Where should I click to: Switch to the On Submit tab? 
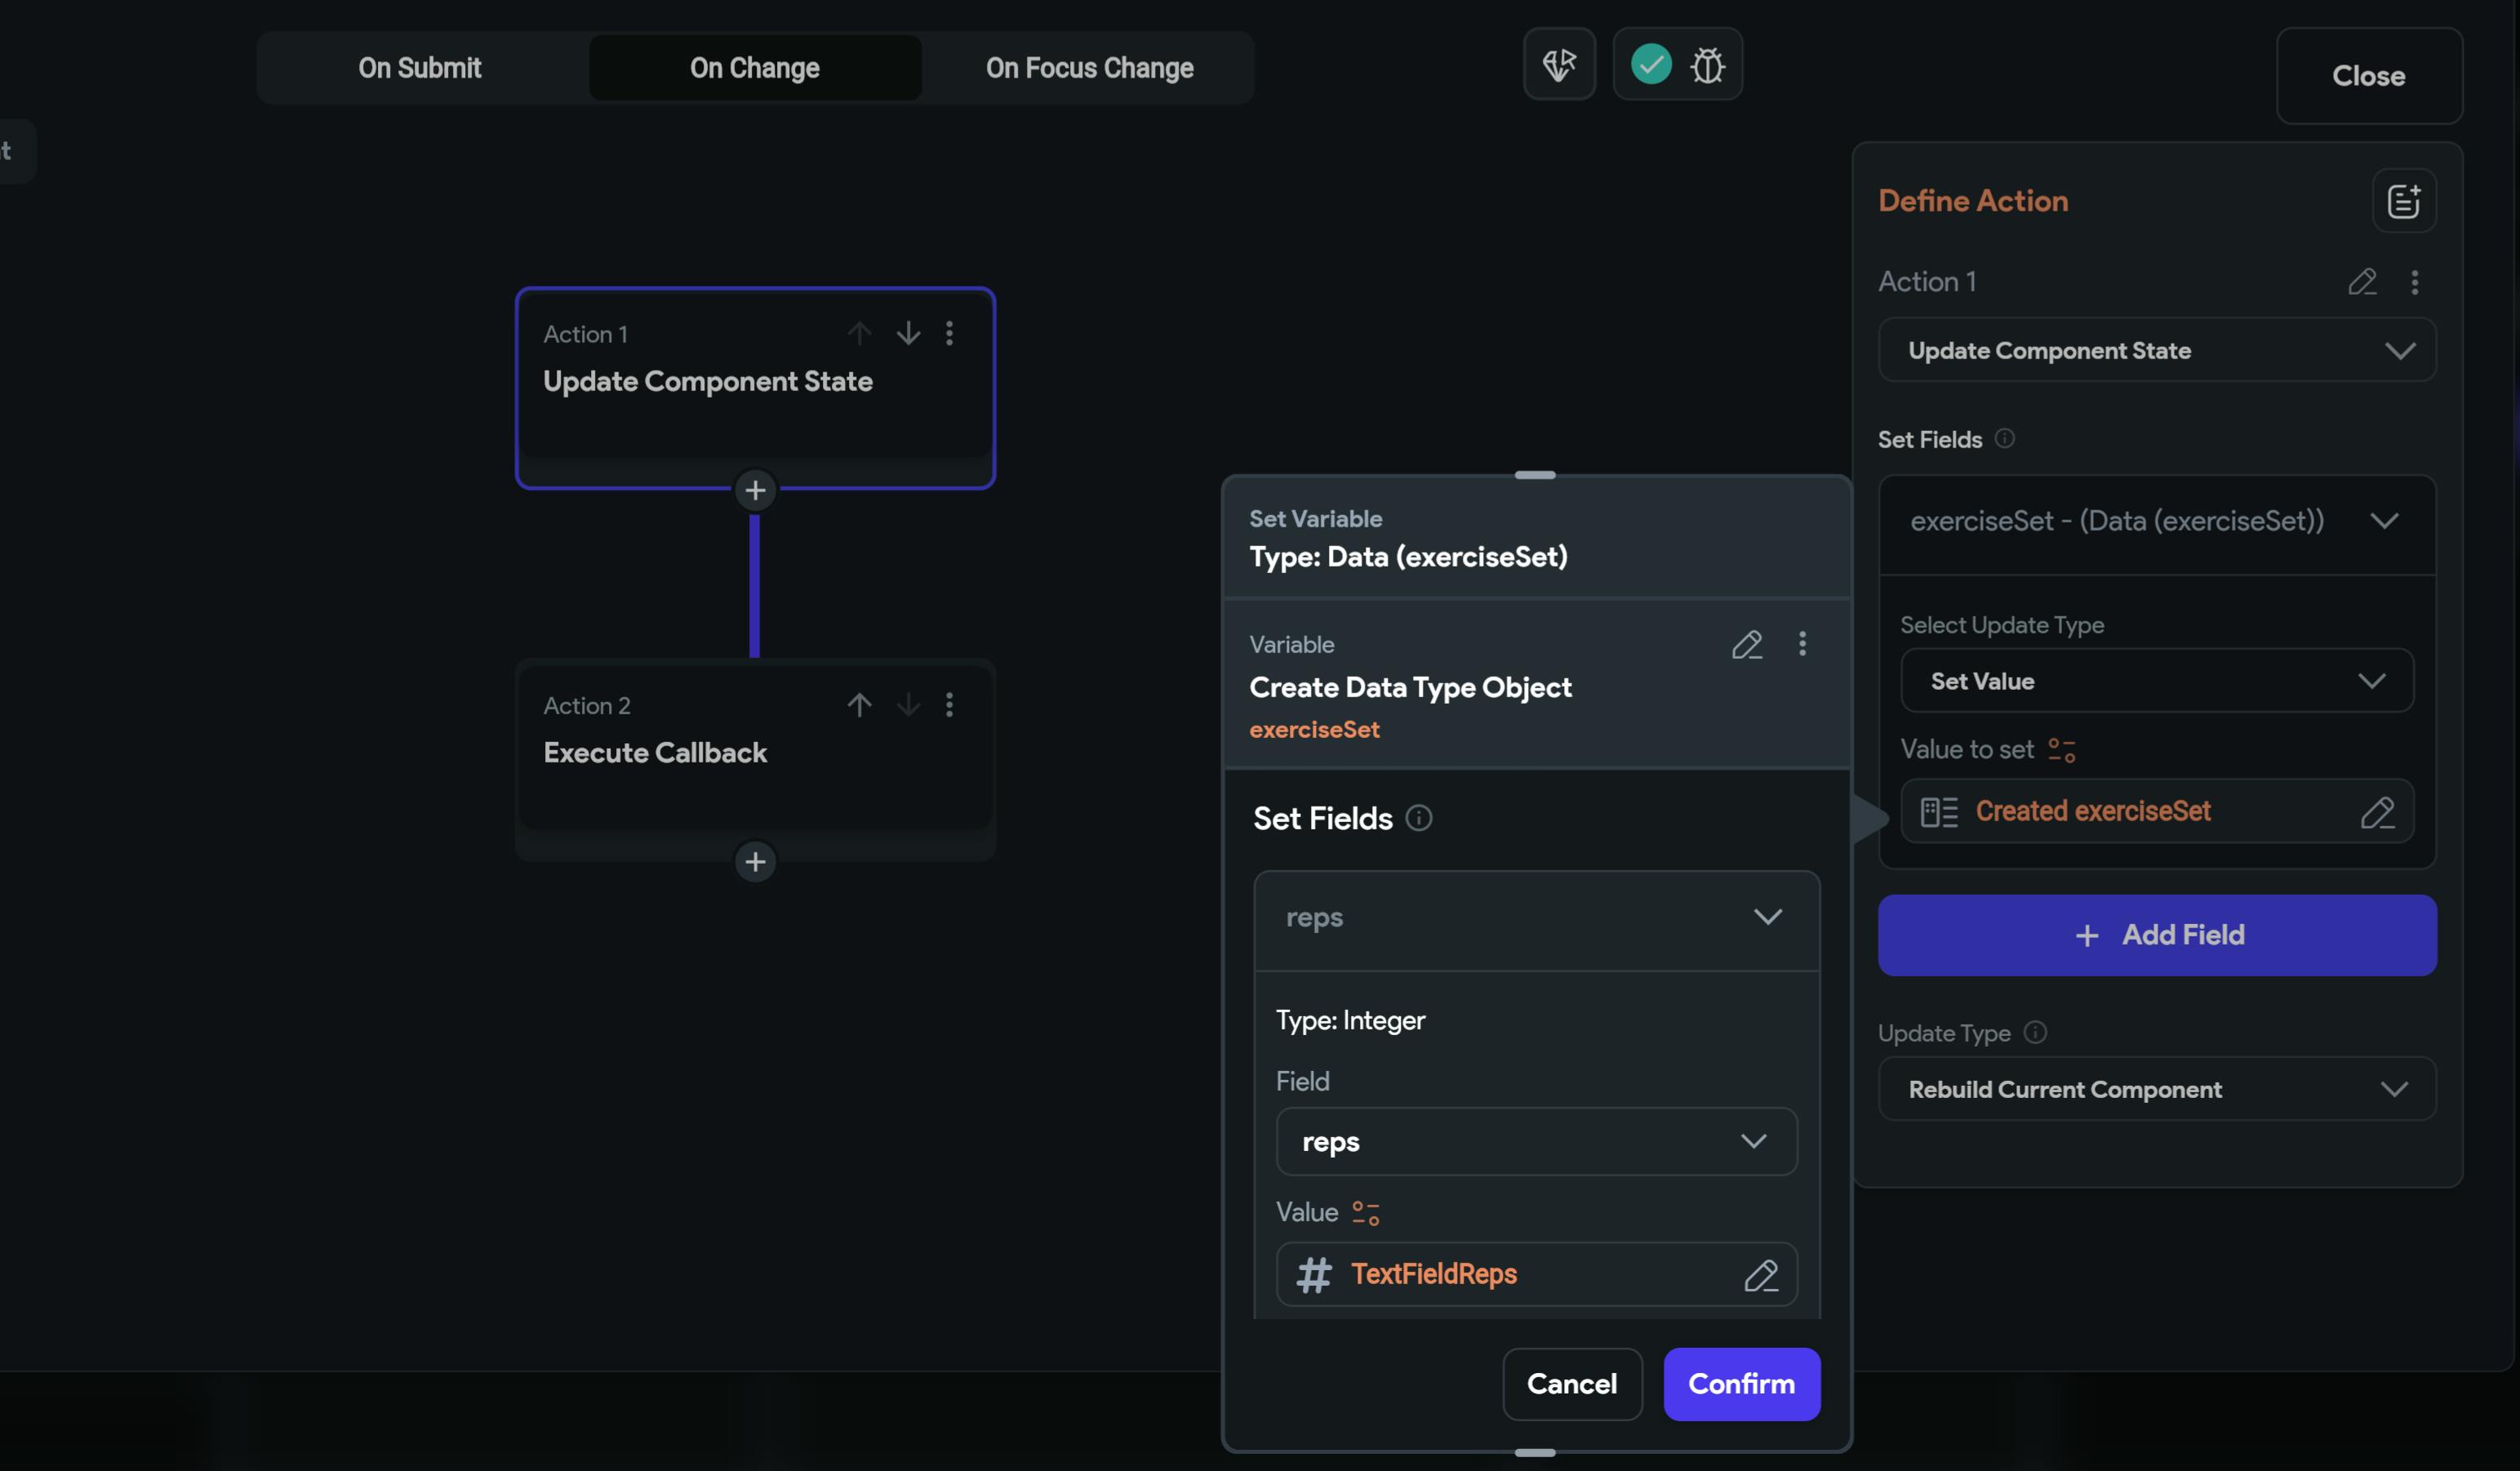click(420, 68)
